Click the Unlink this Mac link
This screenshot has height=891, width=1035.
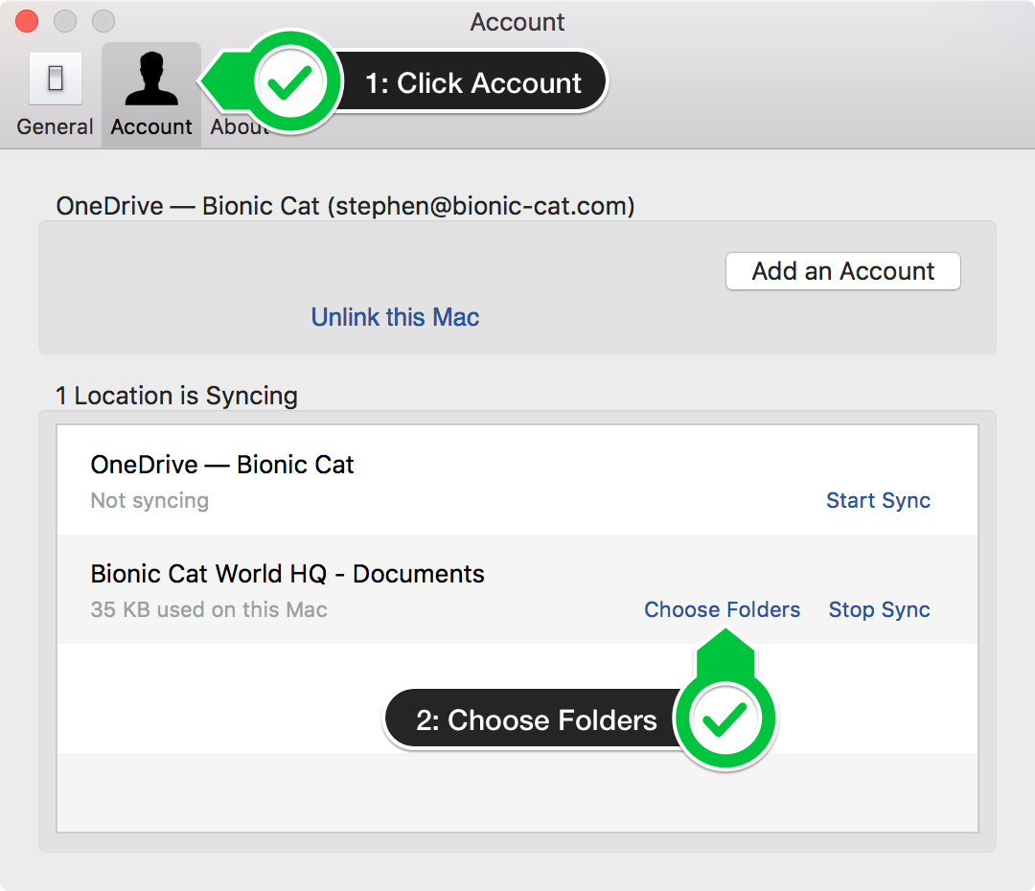[x=395, y=317]
